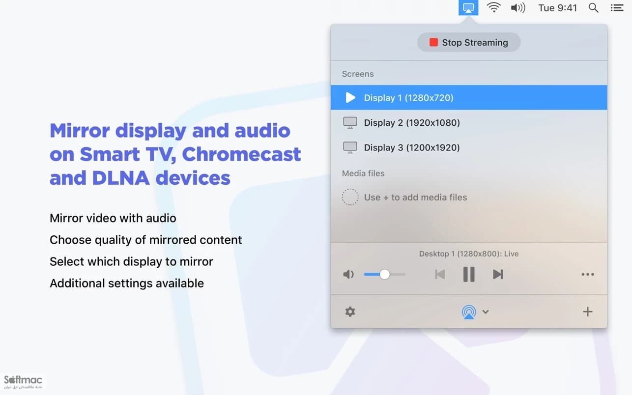Skip to the previous track
The image size is (632, 395).
[x=440, y=274]
